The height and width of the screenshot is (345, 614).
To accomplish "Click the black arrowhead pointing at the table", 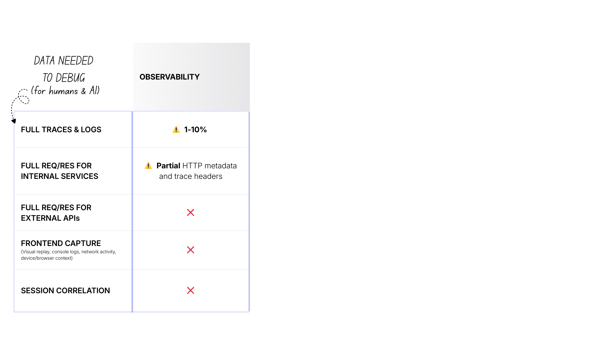I will 14,121.
